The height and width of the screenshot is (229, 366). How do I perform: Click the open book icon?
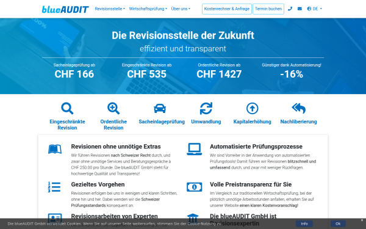tap(55, 149)
